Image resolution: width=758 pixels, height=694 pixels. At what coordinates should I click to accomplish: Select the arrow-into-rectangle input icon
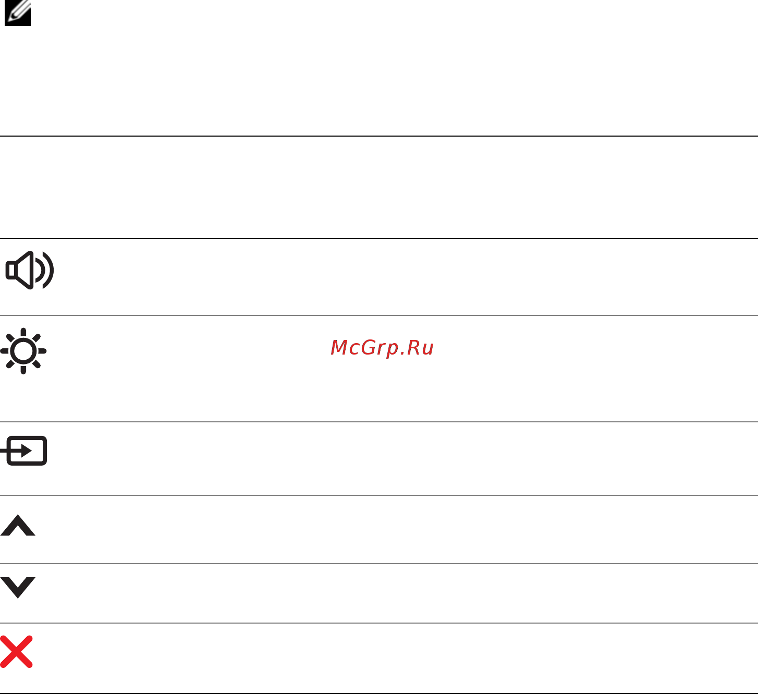coord(24,451)
